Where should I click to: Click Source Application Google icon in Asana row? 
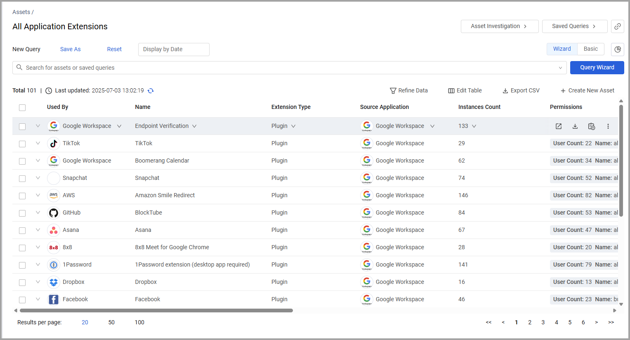pyautogui.click(x=367, y=230)
